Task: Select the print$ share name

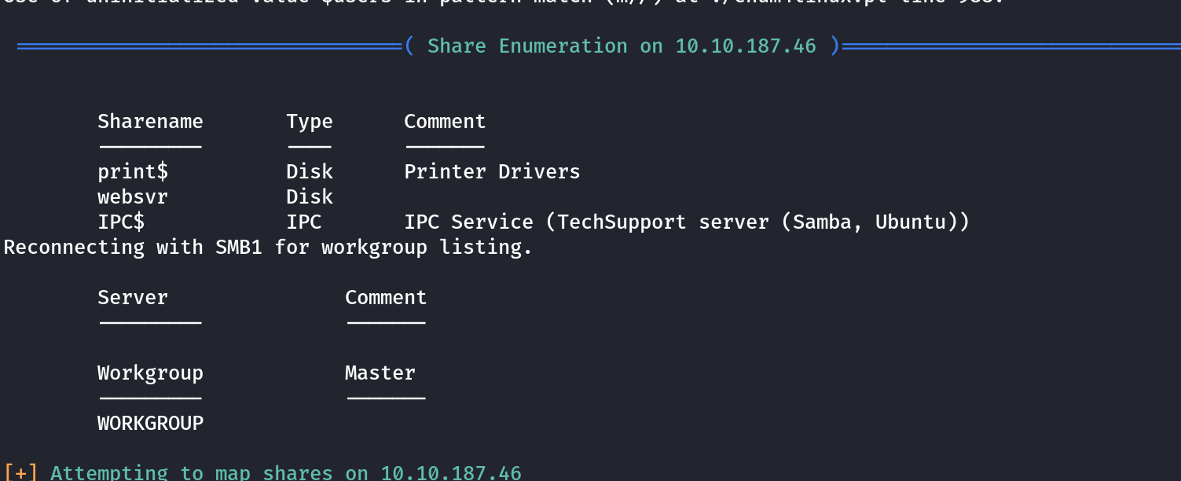Action: [133, 172]
